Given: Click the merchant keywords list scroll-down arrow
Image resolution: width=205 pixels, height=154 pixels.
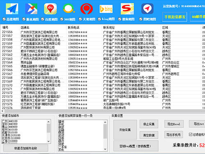Looking at the screenshot, I should pos(105,149).
